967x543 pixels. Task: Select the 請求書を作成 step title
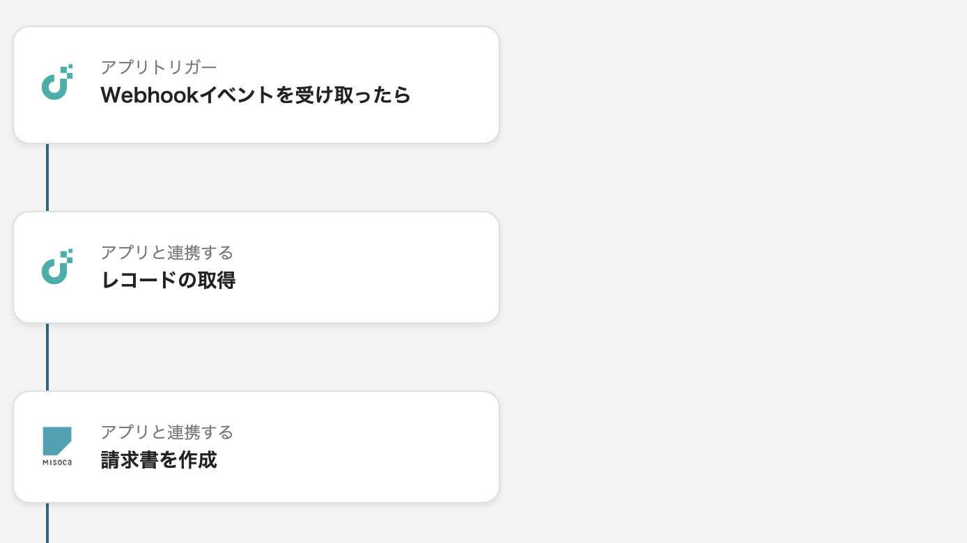pos(159,460)
